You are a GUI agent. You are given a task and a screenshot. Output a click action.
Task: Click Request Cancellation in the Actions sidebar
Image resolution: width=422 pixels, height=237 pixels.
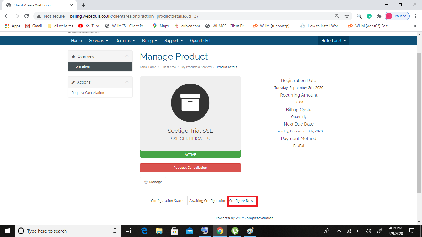pyautogui.click(x=100, y=93)
